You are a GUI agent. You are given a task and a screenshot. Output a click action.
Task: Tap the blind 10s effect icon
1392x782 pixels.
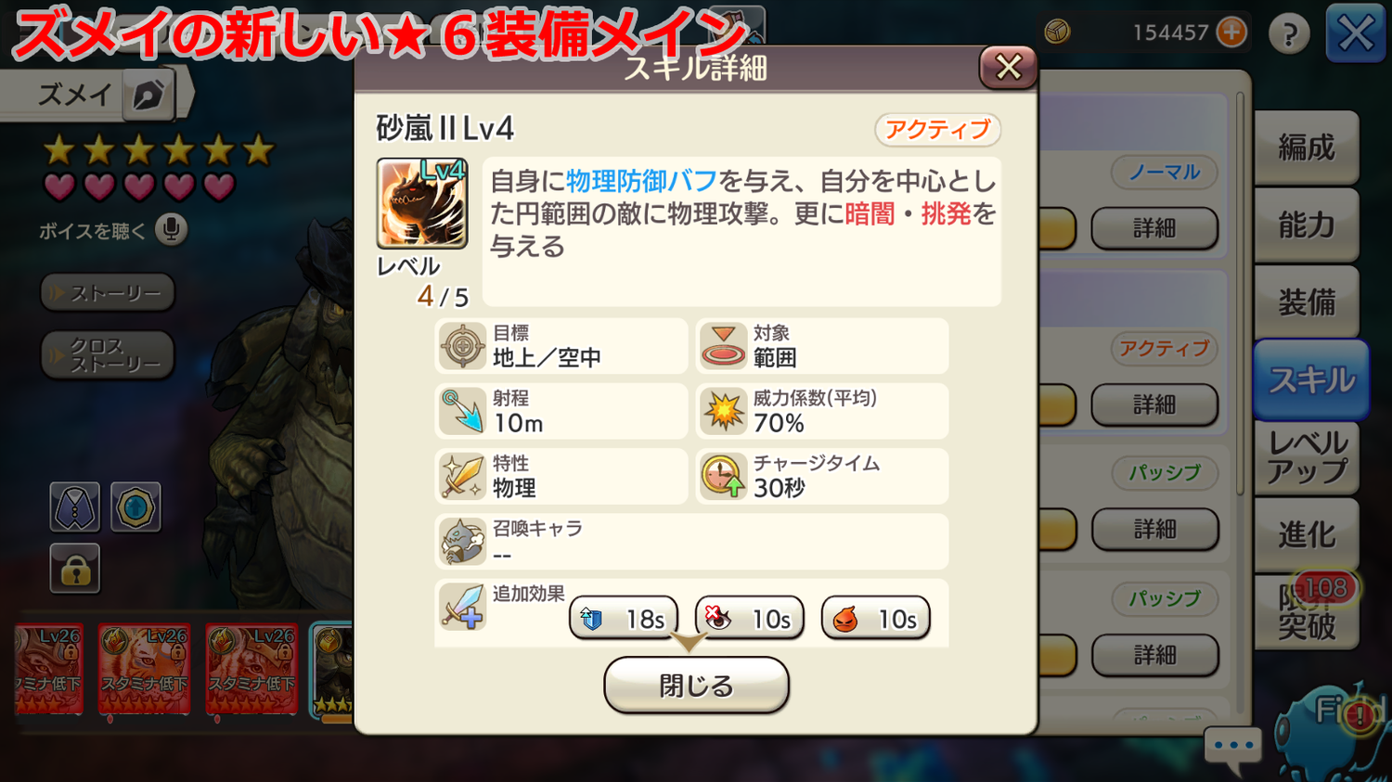[749, 618]
